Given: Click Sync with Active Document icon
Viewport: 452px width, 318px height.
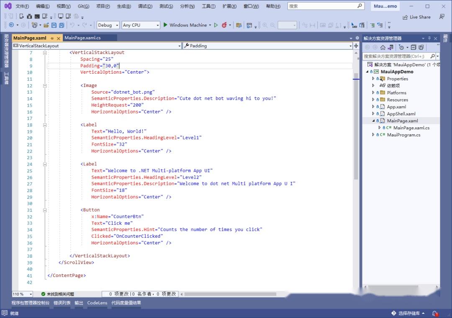Looking at the screenshot, I should tap(391, 48).
